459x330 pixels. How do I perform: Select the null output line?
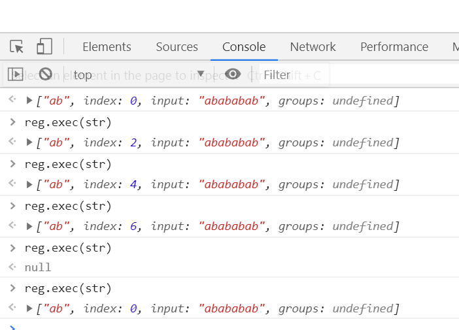point(38,267)
